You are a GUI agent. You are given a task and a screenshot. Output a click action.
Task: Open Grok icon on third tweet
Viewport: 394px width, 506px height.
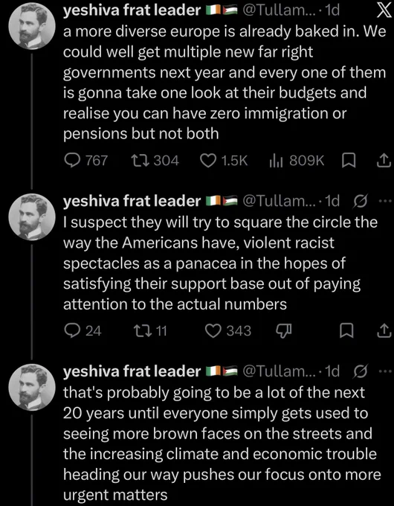(360, 372)
